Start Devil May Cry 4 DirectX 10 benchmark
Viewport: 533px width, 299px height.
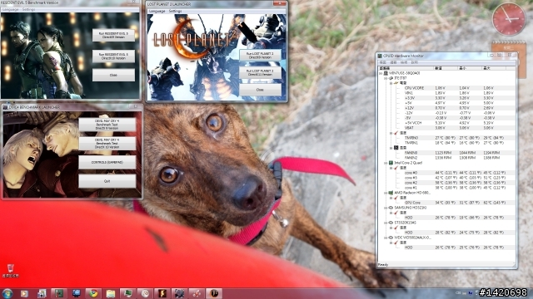(x=107, y=144)
